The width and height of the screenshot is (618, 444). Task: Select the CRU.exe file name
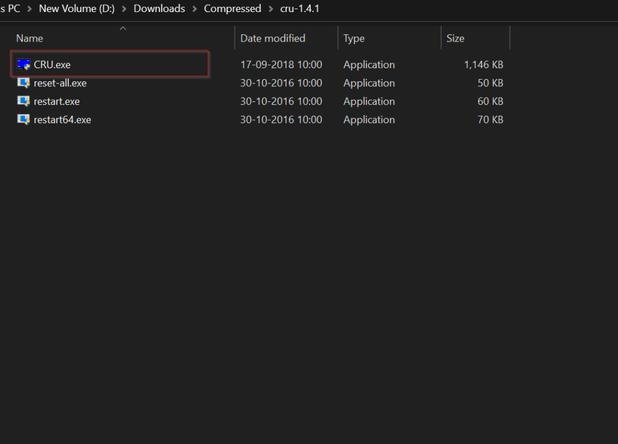[52, 65]
